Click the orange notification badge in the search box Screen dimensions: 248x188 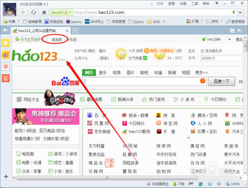coord(203,81)
